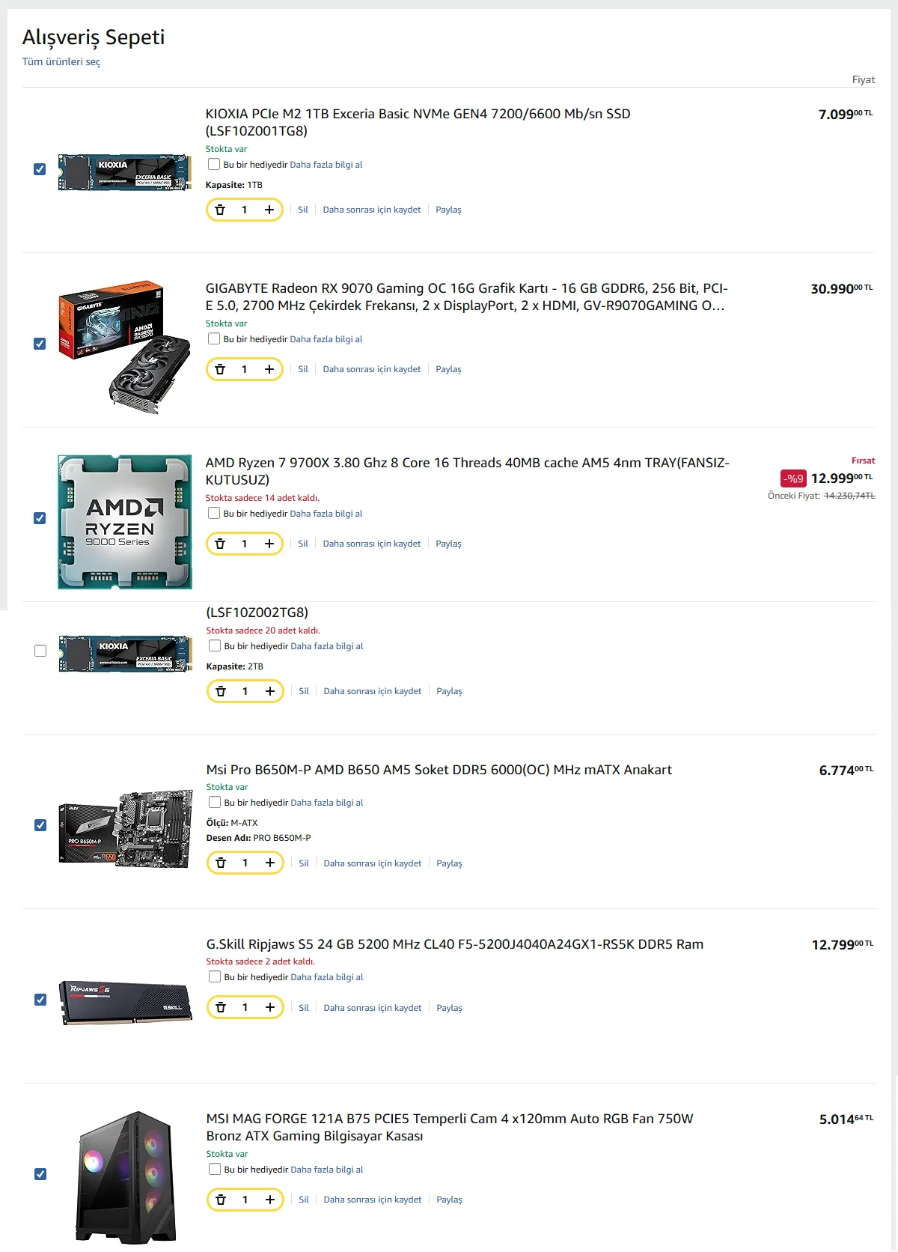Image resolution: width=898 pixels, height=1252 pixels.
Task: Open 'Daha fazla bilgi al' for KIOXIA 1TB SSD
Action: [326, 165]
